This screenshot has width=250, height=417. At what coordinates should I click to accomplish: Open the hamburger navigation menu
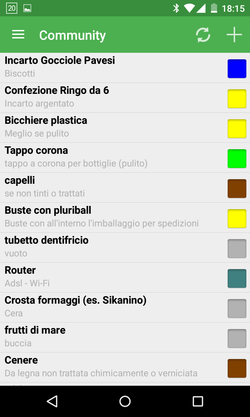pyautogui.click(x=18, y=35)
